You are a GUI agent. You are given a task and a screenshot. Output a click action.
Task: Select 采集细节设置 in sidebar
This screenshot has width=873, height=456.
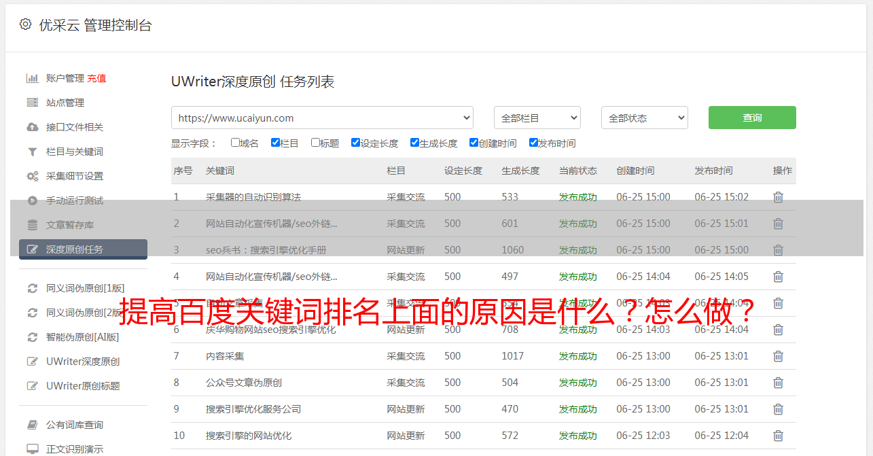75,176
